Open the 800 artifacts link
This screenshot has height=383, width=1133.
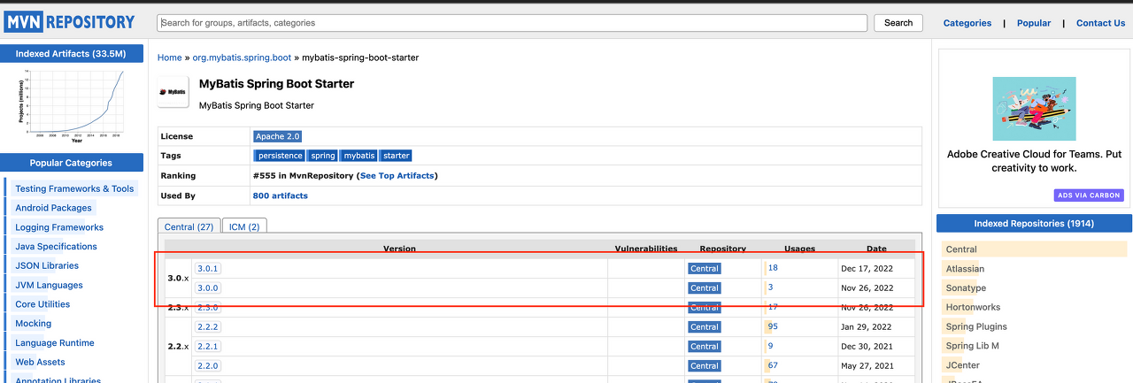[281, 195]
